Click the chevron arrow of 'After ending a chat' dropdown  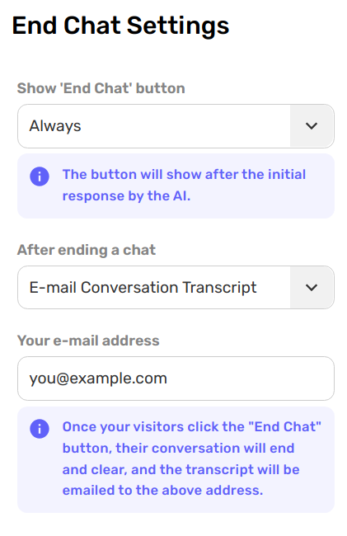[x=312, y=288]
